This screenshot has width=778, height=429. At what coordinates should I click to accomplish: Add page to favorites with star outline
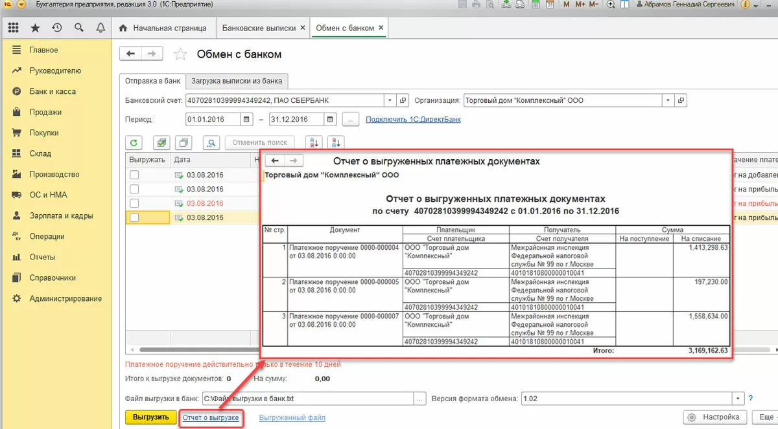point(182,54)
